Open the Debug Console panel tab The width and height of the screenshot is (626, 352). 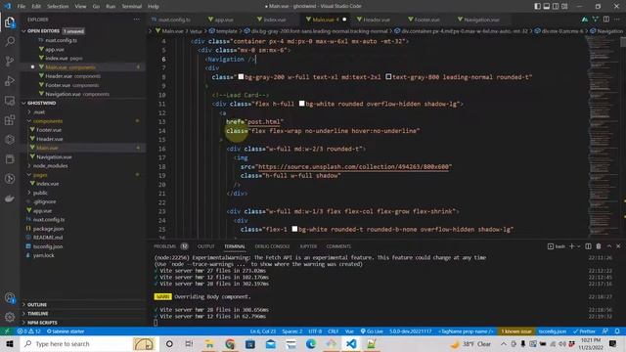(272, 246)
